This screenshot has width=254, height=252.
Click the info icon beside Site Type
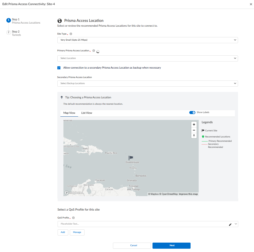pyautogui.click(x=71, y=34)
